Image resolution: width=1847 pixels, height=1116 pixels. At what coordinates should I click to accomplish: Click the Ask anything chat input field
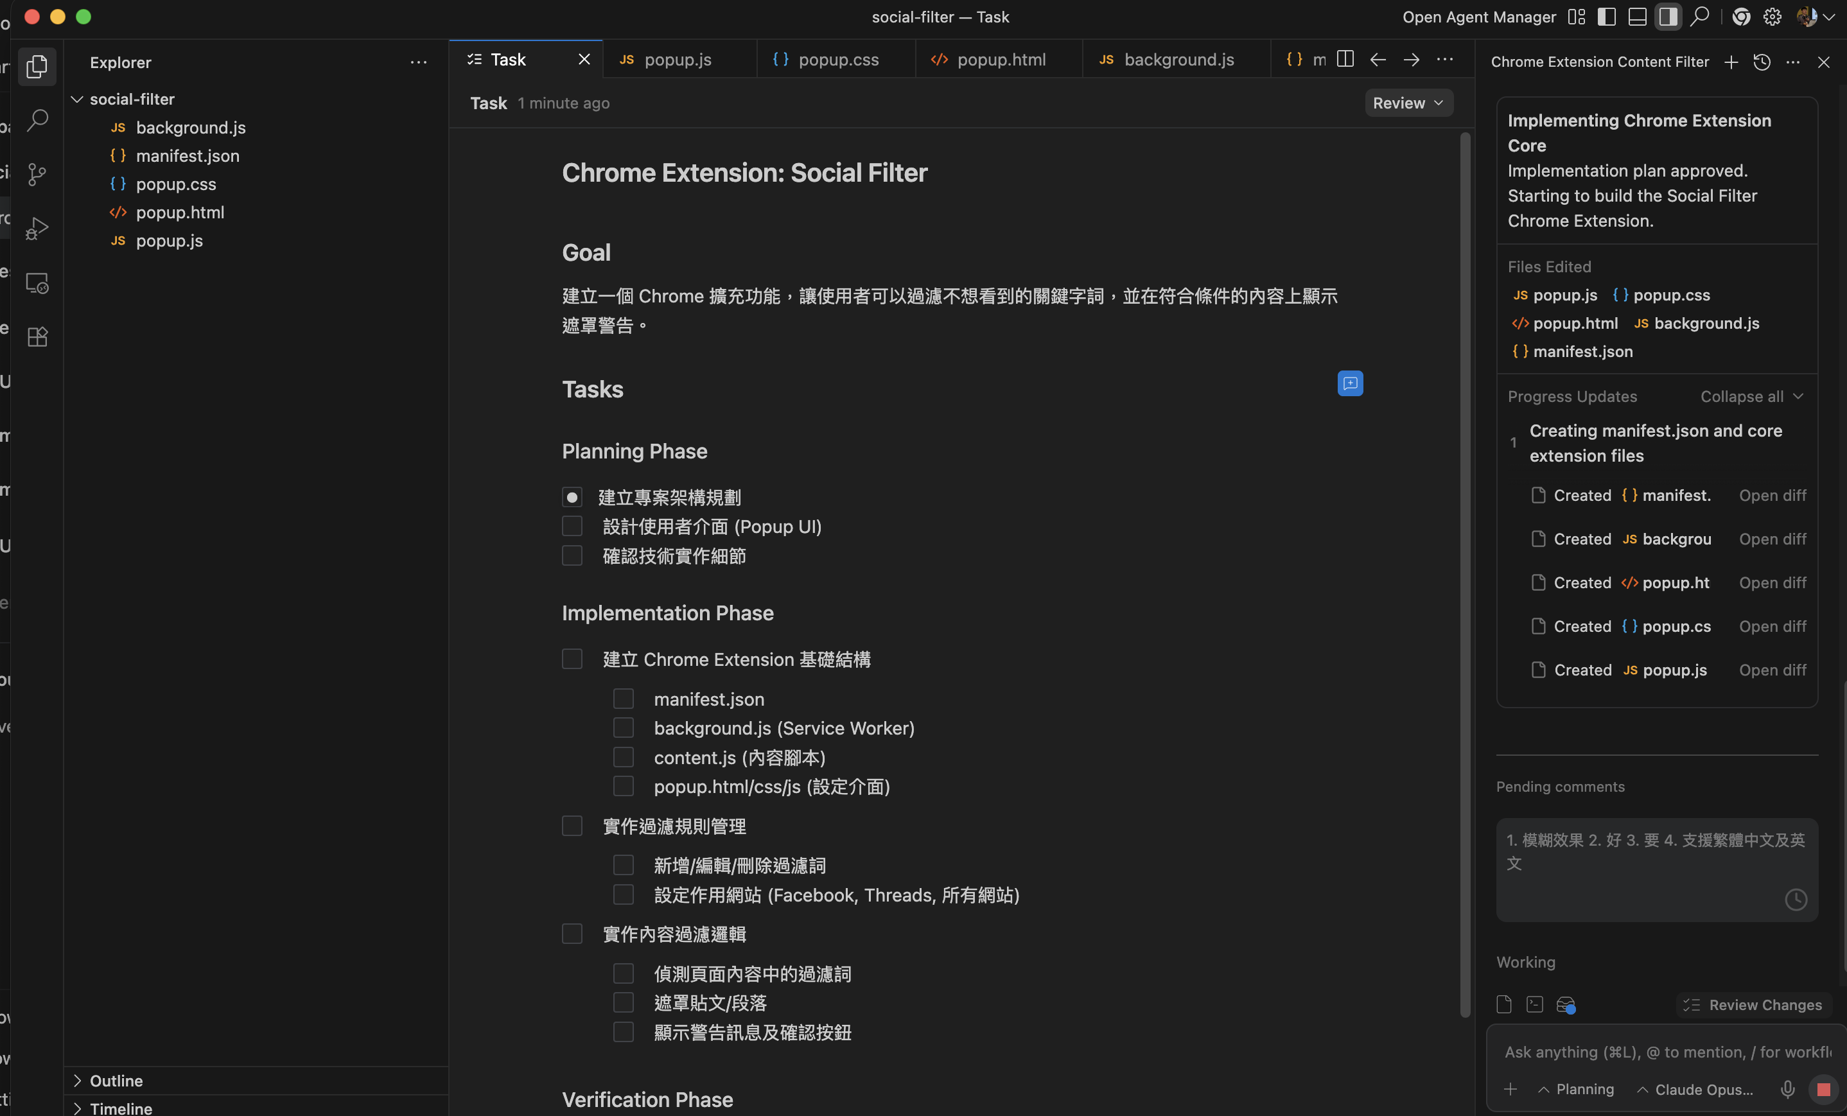click(x=1664, y=1052)
